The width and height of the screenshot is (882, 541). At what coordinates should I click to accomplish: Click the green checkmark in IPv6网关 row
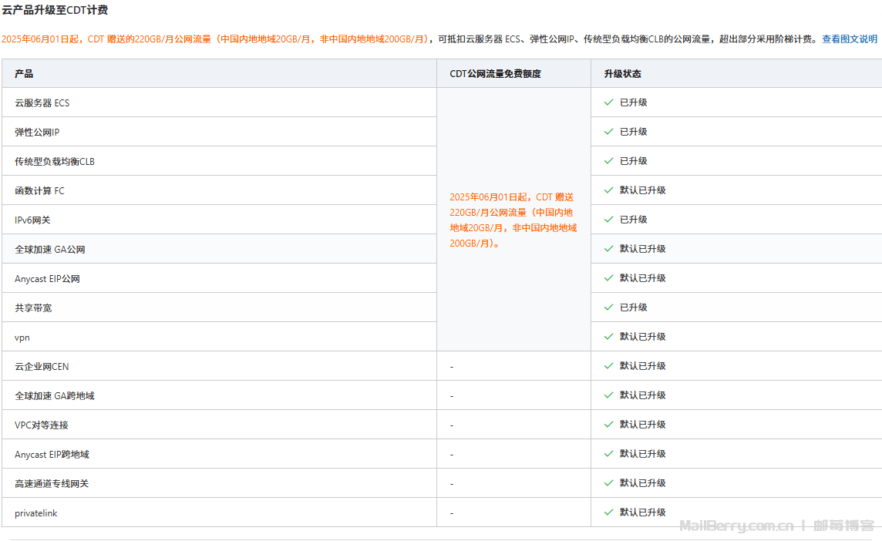(608, 220)
